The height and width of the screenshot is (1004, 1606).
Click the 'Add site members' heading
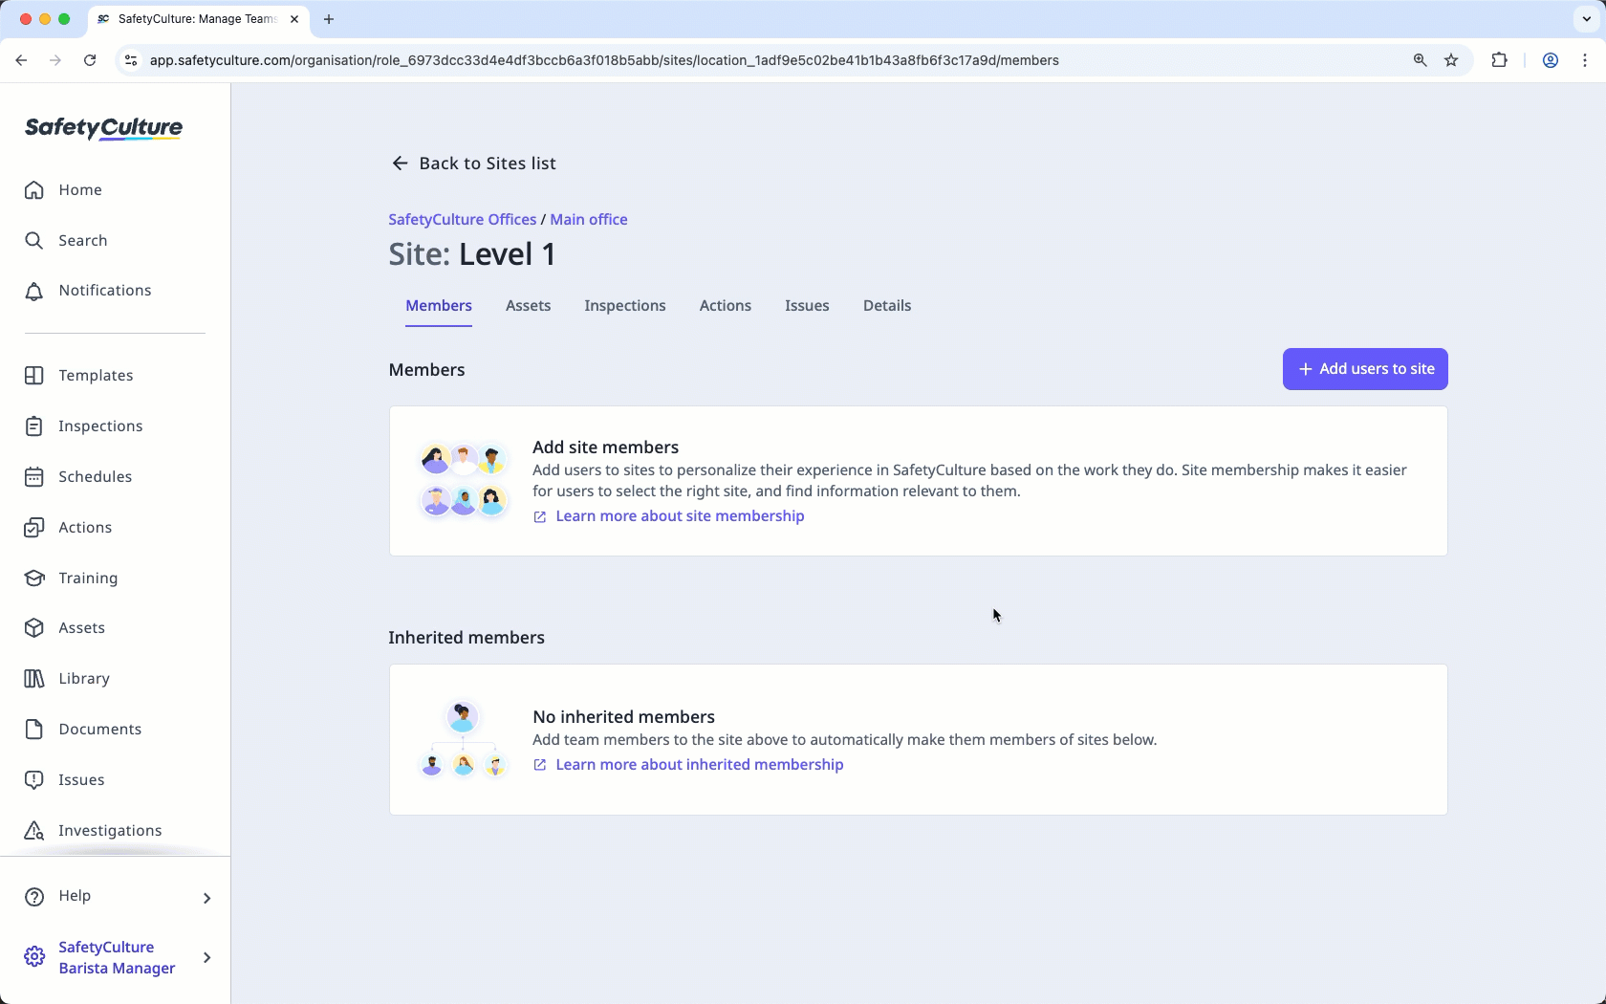click(x=605, y=447)
